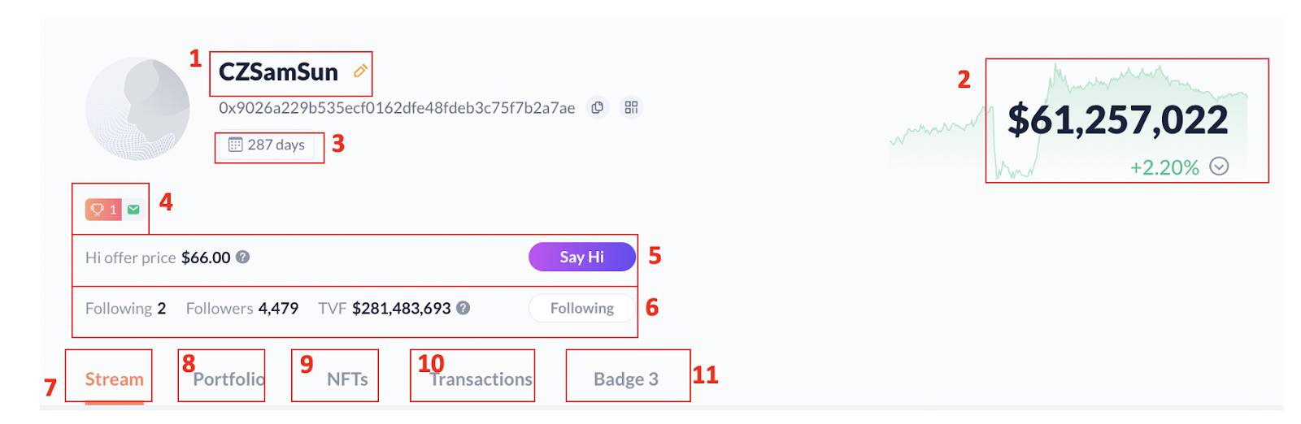Click the $61,257,022 net worth chart
The width and height of the screenshot is (1301, 424).
[x=1069, y=120]
